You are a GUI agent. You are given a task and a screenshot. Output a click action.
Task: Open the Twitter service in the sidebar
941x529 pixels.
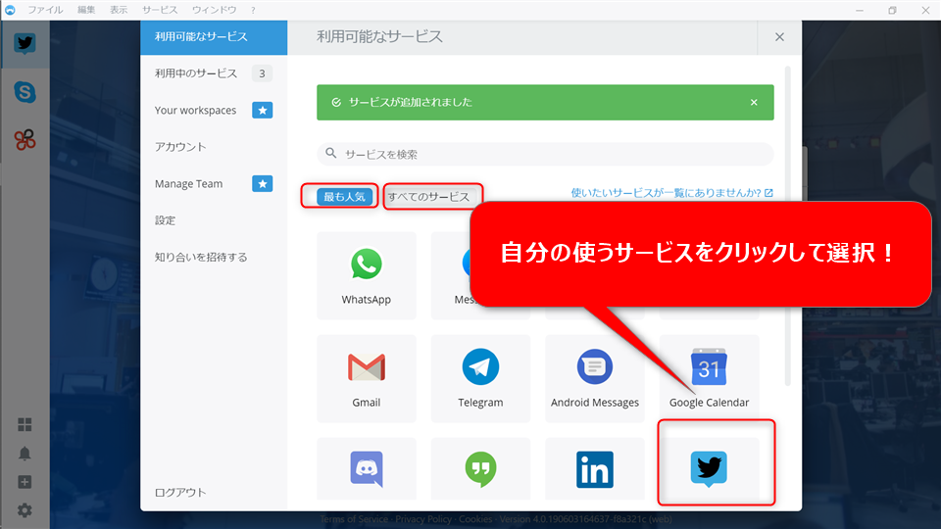[x=25, y=44]
